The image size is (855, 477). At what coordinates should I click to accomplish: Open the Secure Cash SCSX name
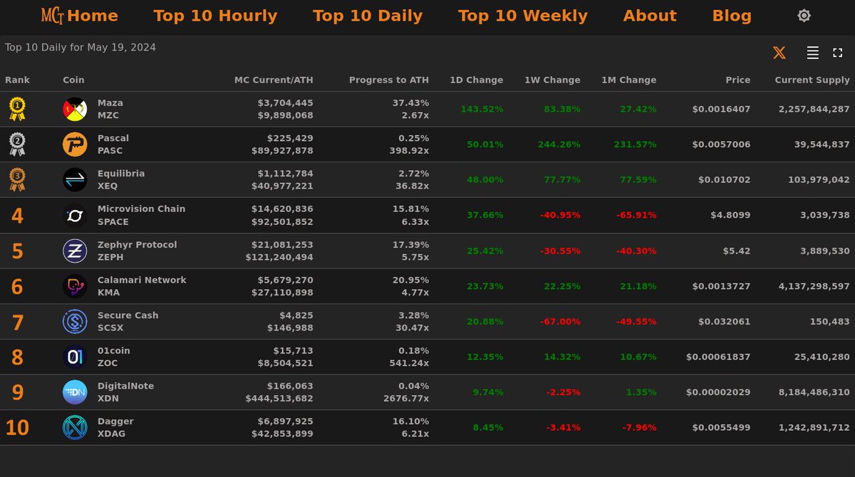pos(128,322)
